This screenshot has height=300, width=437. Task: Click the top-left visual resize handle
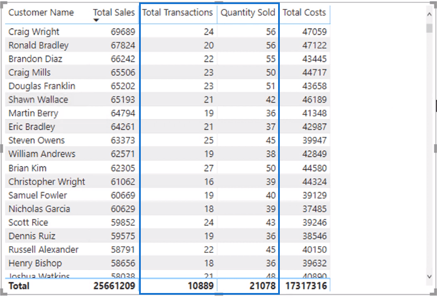pos(3,5)
